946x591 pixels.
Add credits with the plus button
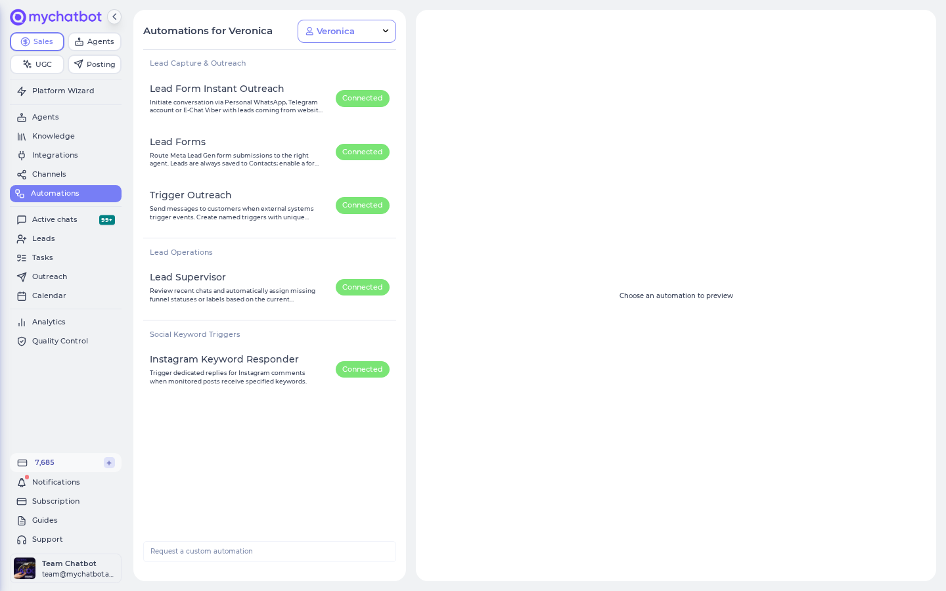point(109,463)
